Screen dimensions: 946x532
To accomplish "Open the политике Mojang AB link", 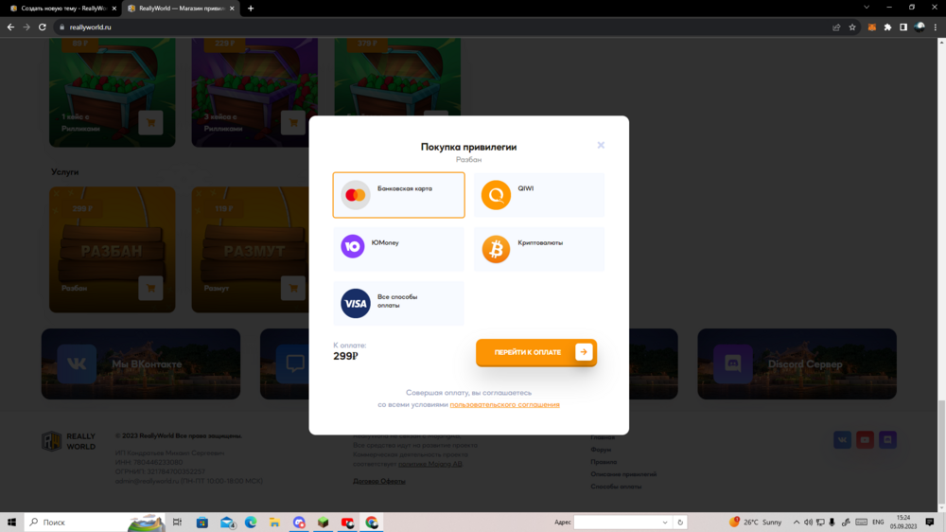I will [x=429, y=465].
